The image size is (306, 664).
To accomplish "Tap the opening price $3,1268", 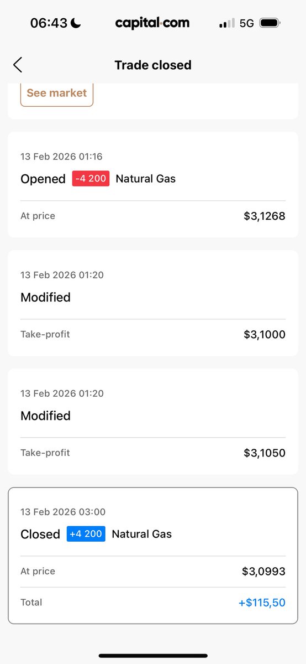I will [x=265, y=216].
